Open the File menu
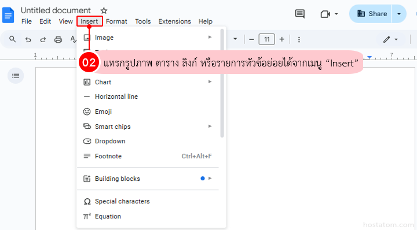The width and height of the screenshot is (417, 230). 27,21
